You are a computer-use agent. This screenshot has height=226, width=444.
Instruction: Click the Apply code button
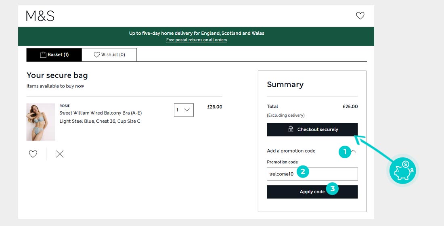[312, 192]
